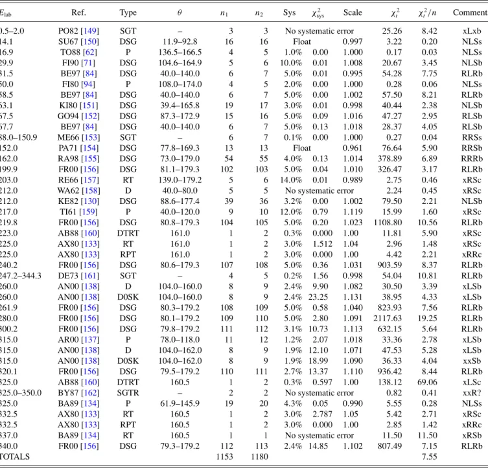The height and width of the screenshot is (472, 488).
Task: Follow reference [162] next to BY87
Action: point(90,393)
